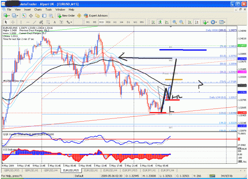Show the Market Watch window
Image resolution: width=248 pixels, height=179 pixels.
24,15
